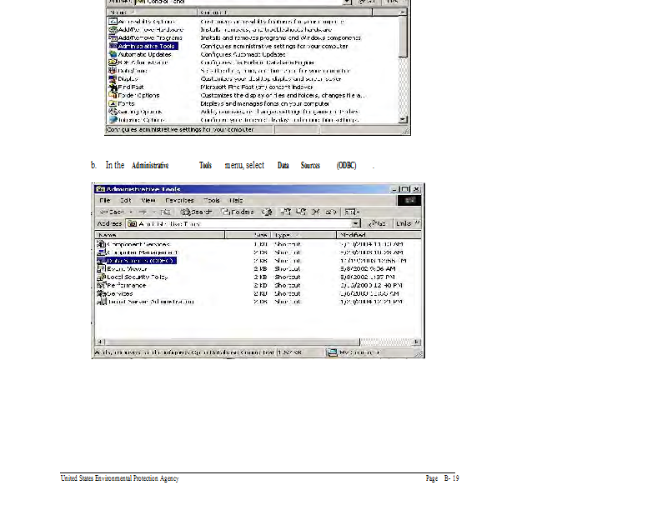Click the Go button beside address bar
667x515 pixels.
click(378, 224)
